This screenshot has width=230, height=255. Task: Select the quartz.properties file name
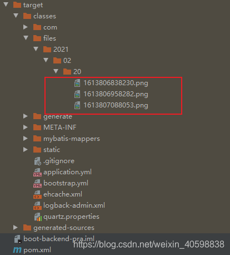(71, 217)
